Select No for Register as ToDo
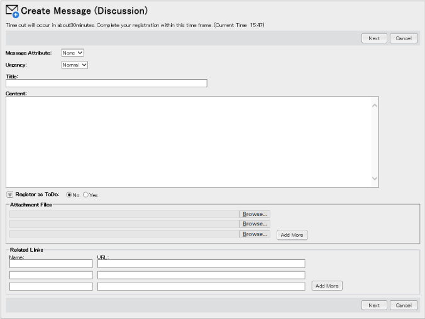 click(x=69, y=195)
